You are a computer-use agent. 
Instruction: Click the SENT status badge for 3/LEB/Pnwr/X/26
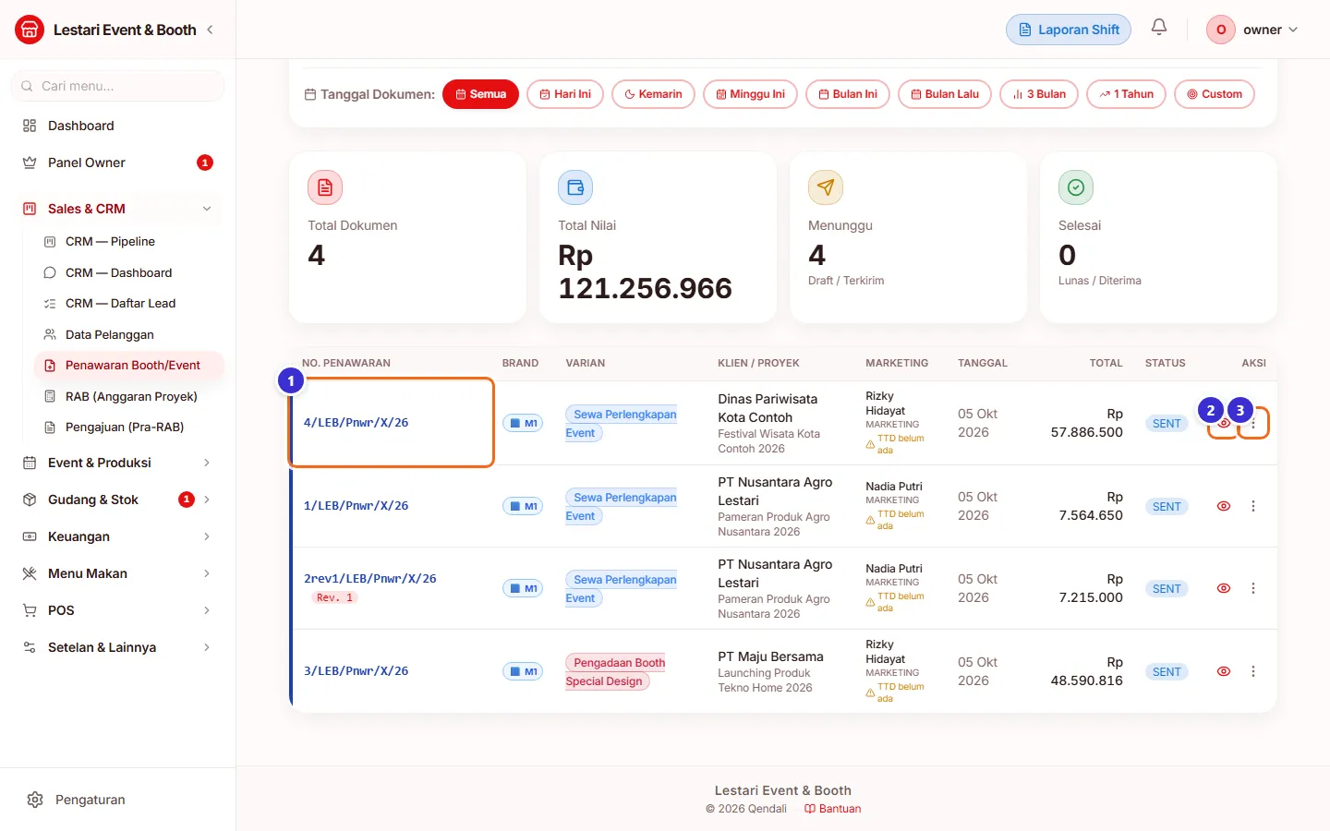(x=1167, y=671)
